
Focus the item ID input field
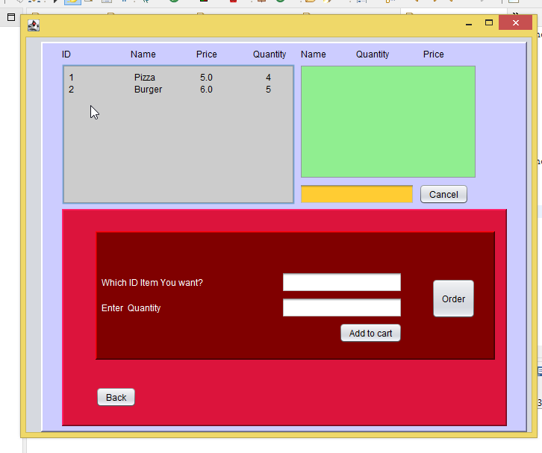[x=341, y=282]
